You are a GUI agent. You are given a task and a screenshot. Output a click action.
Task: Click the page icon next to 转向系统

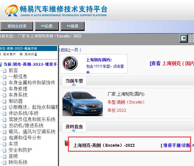[5, 163]
